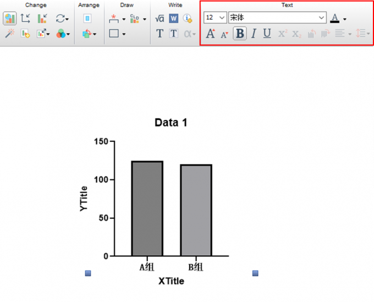374x302 pixels.
Task: Select the text tool T icon
Action: coord(159,34)
